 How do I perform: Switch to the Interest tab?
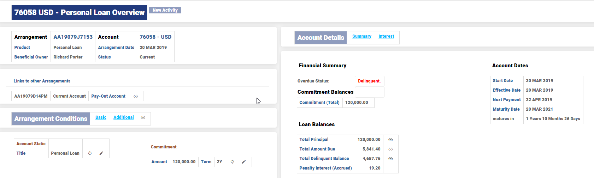pyautogui.click(x=386, y=36)
